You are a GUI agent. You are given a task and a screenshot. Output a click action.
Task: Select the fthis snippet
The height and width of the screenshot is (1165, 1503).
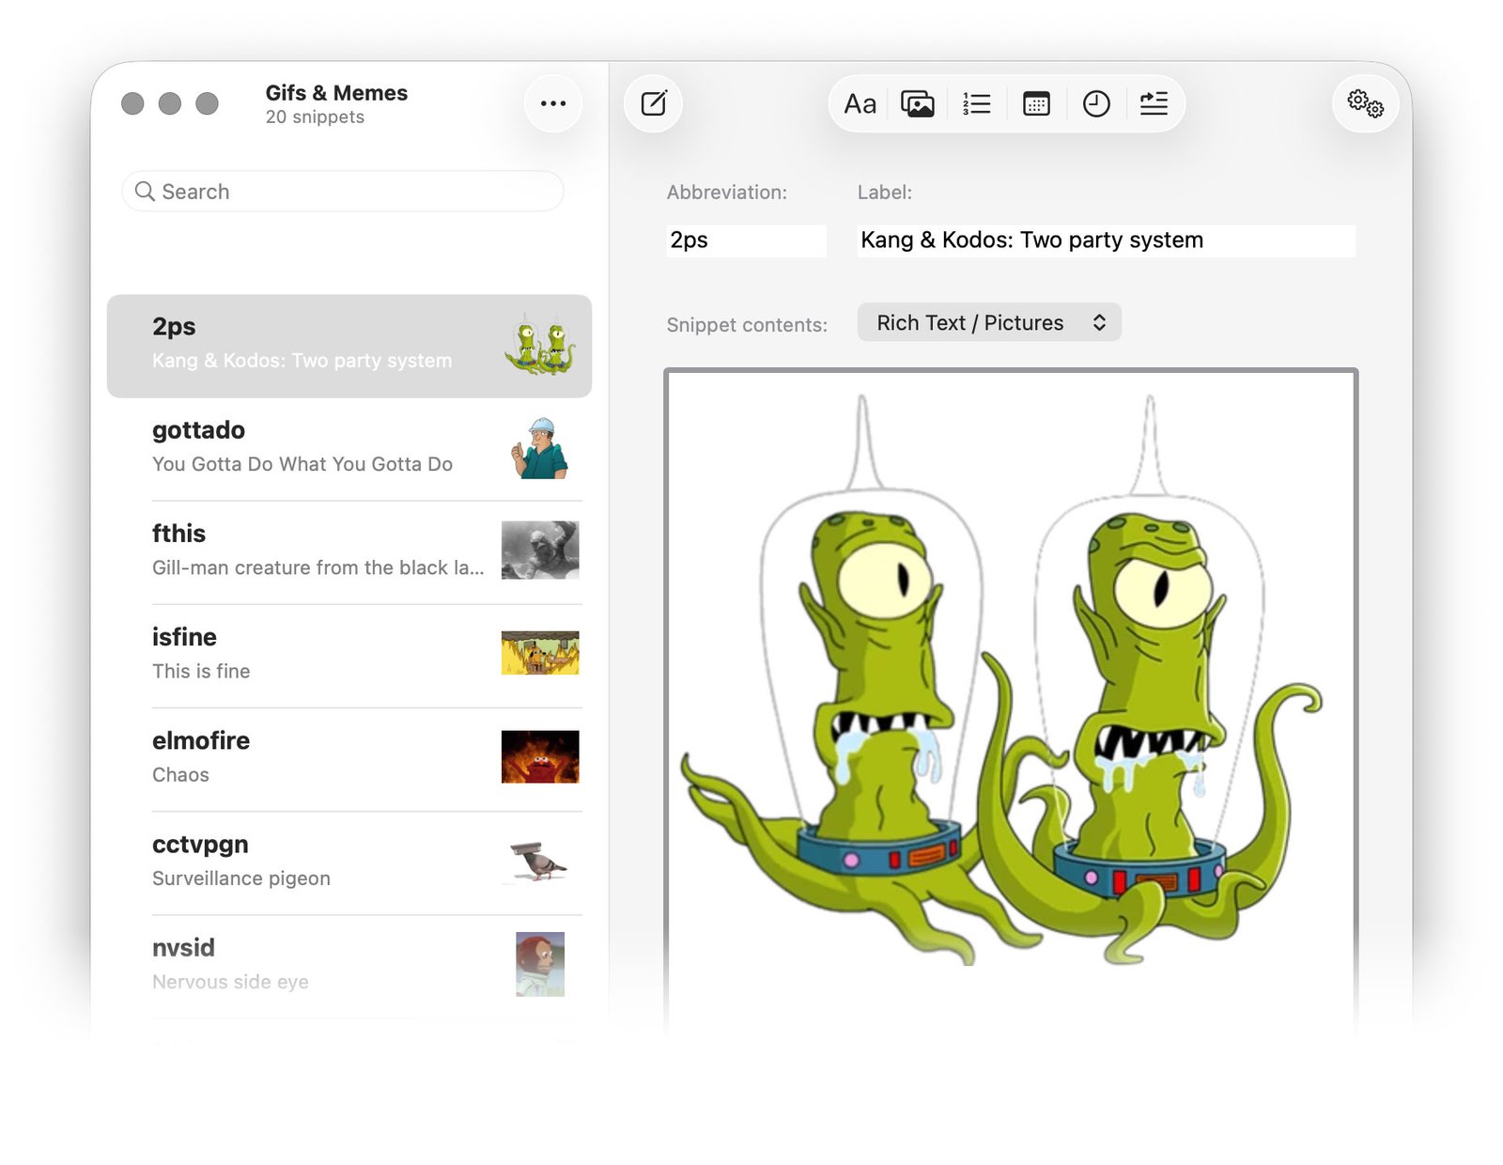(x=349, y=552)
